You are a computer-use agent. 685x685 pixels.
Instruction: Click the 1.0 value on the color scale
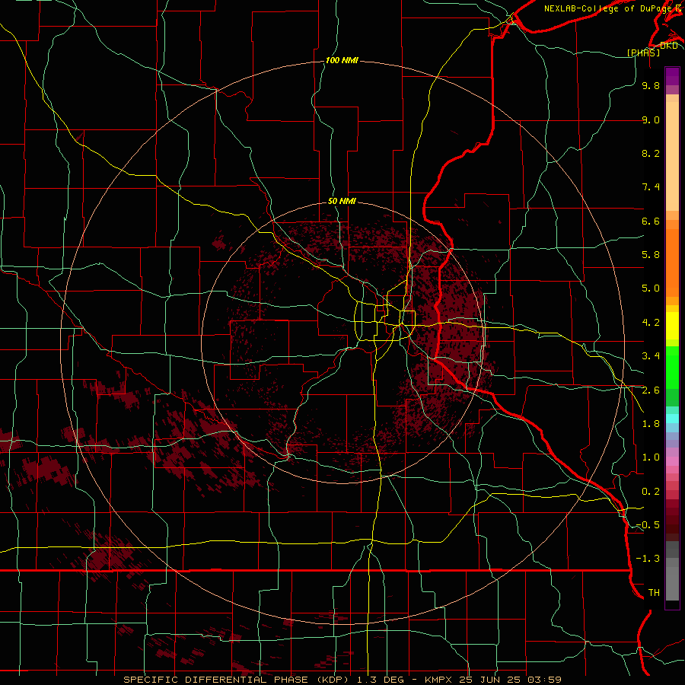click(651, 457)
